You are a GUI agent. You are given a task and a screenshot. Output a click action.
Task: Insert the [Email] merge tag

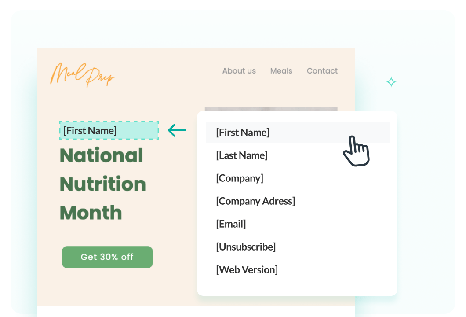pyautogui.click(x=231, y=224)
